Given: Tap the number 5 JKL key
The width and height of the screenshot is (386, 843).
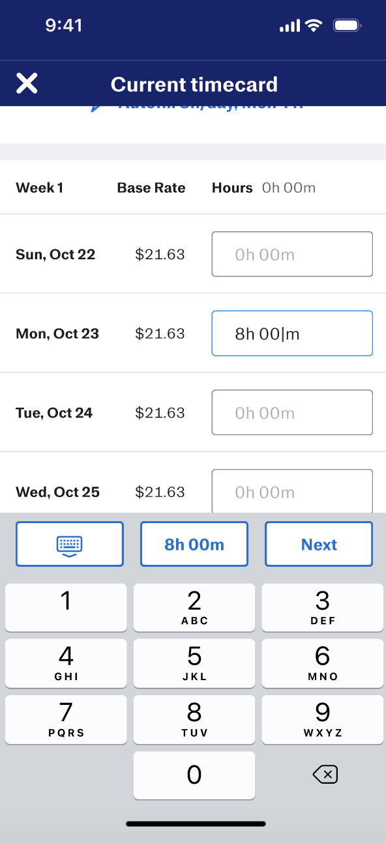Looking at the screenshot, I should tap(194, 664).
